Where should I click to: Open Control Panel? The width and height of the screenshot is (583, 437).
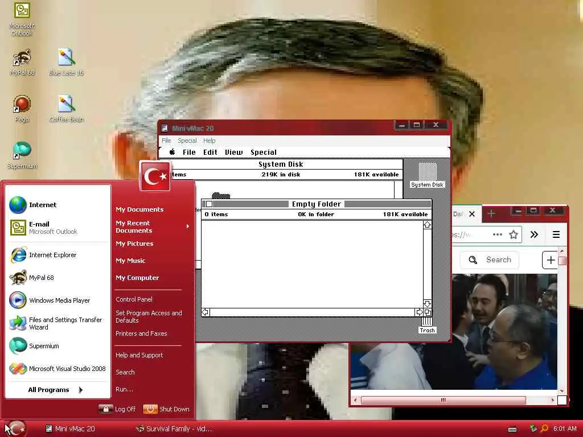click(134, 299)
